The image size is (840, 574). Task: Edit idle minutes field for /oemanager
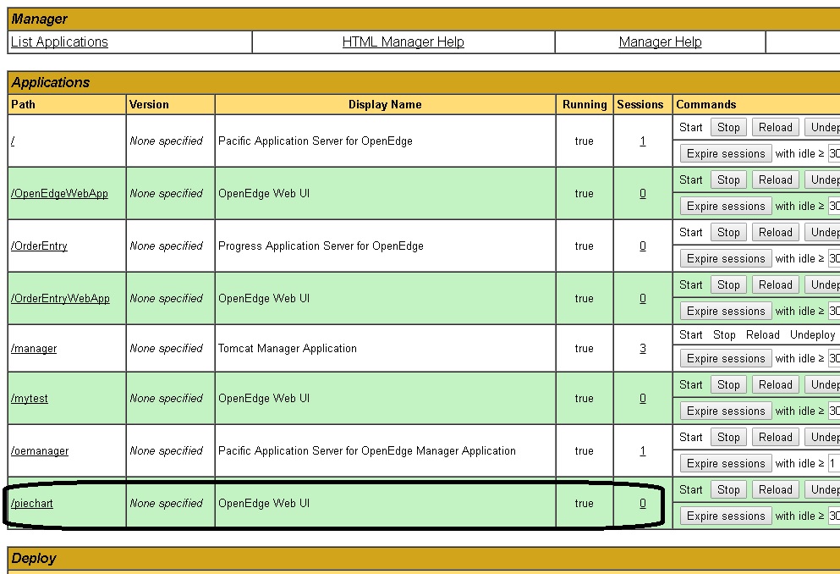[x=834, y=464]
